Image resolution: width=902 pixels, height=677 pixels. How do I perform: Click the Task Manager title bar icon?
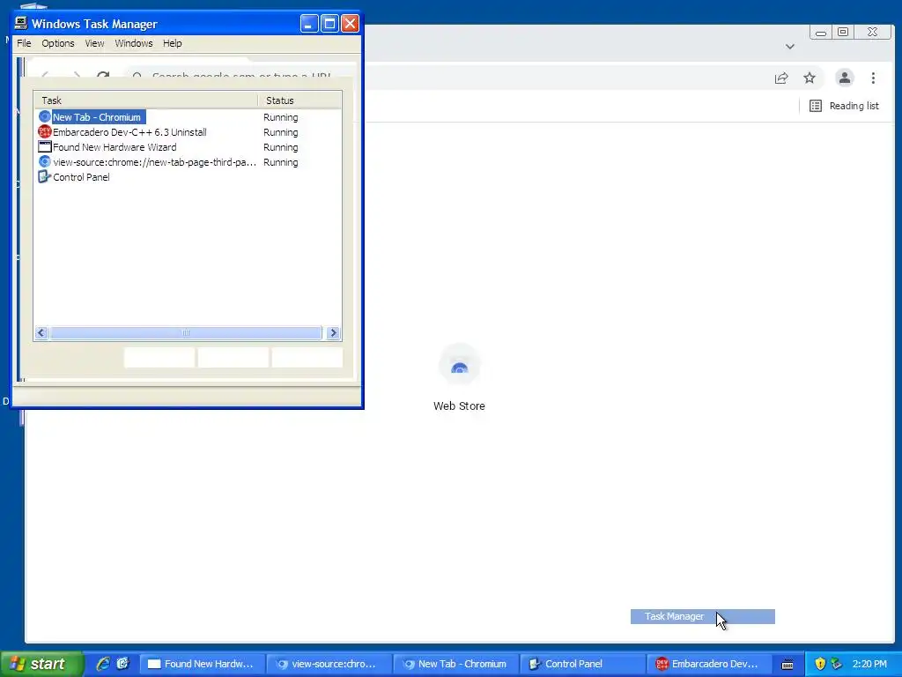coord(21,23)
